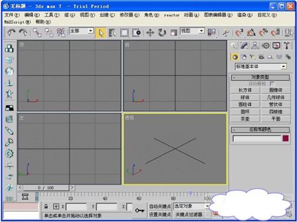Viewport: 297px width, 222px height.
Task: Click the 圆柱体 cylinder button
Action: coord(245,104)
